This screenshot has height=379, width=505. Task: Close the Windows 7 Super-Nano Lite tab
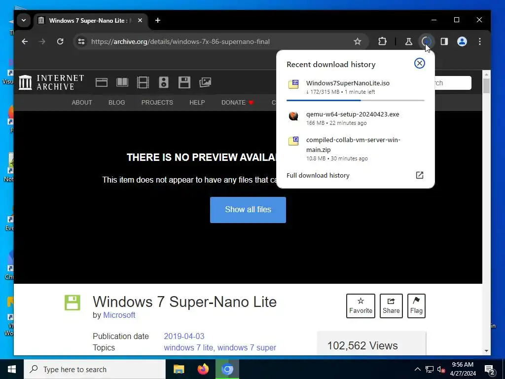tap(140, 20)
